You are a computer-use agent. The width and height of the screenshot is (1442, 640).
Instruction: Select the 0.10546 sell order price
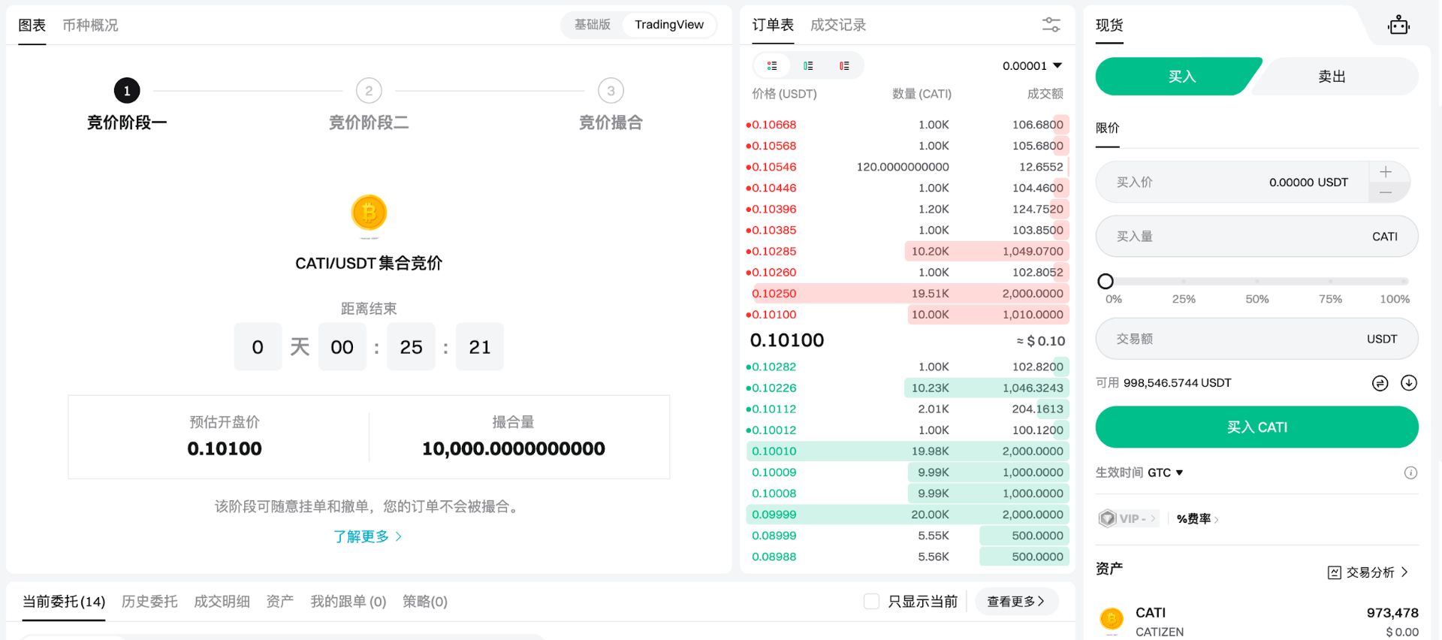coord(774,167)
